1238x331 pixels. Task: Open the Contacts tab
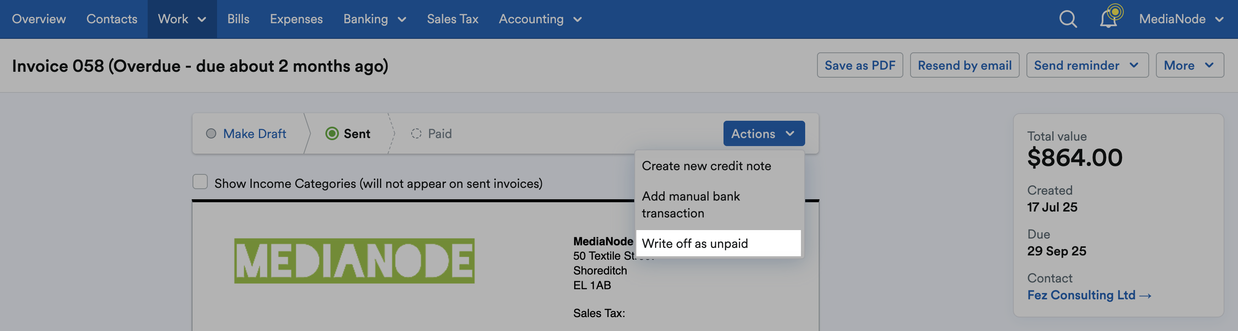112,19
